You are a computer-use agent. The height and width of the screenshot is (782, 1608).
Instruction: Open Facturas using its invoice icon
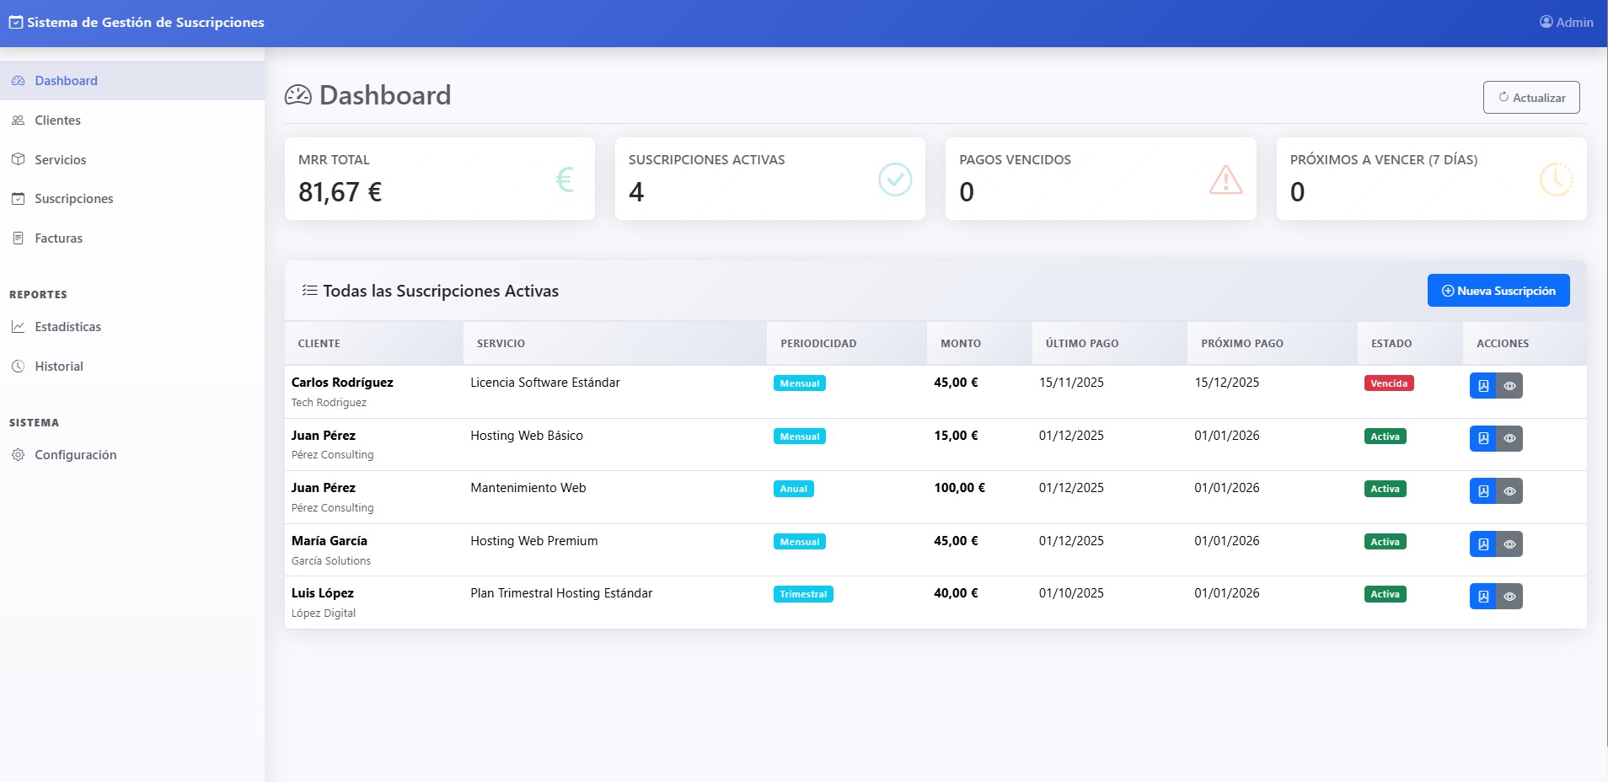pos(17,238)
